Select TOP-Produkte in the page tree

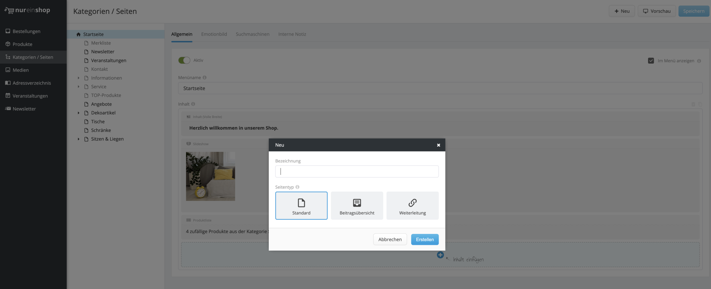pyautogui.click(x=106, y=95)
